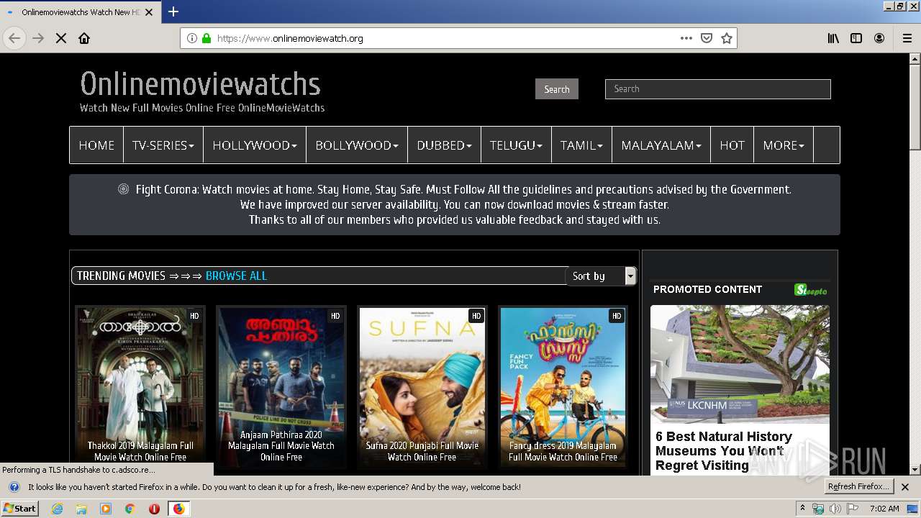This screenshot has width=921, height=518.
Task: Open the natural history museum promoted image
Action: tap(740, 364)
